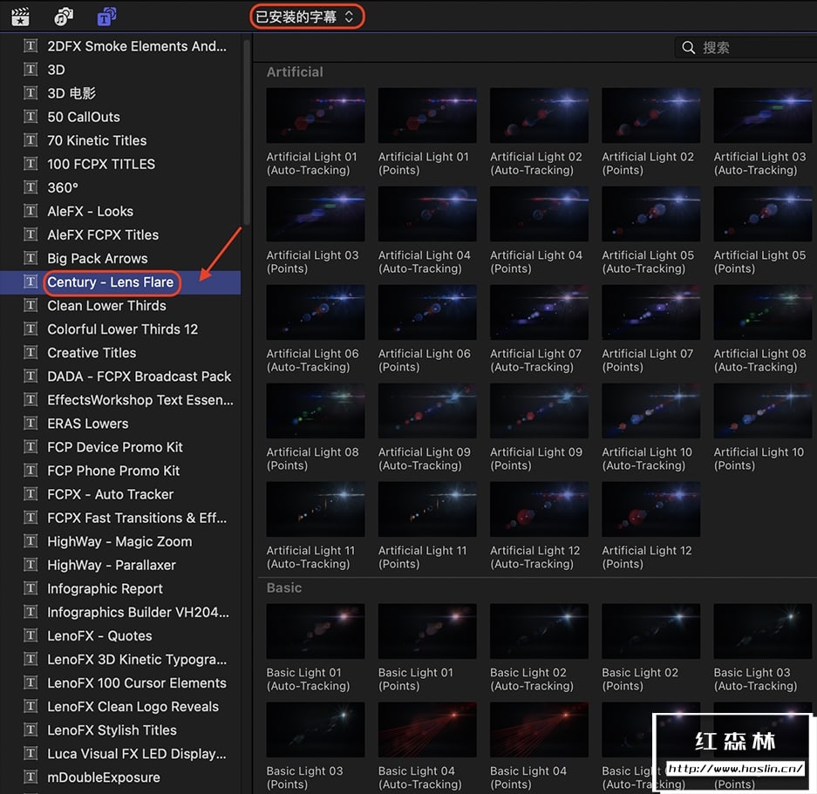Select AleFX - Looks category
The image size is (817, 794).
click(x=120, y=211)
